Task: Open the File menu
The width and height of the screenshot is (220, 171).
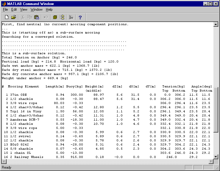Action: (x=5, y=9)
